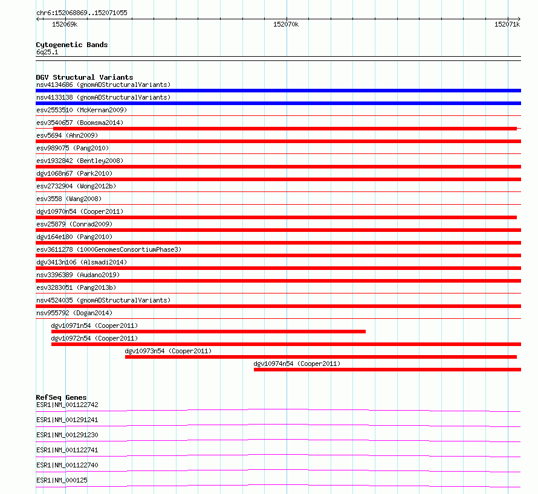Image resolution: width=538 pixels, height=494 pixels.
Task: Open the dgv10974n54 Cooper2011 variant label
Action: click(297, 364)
